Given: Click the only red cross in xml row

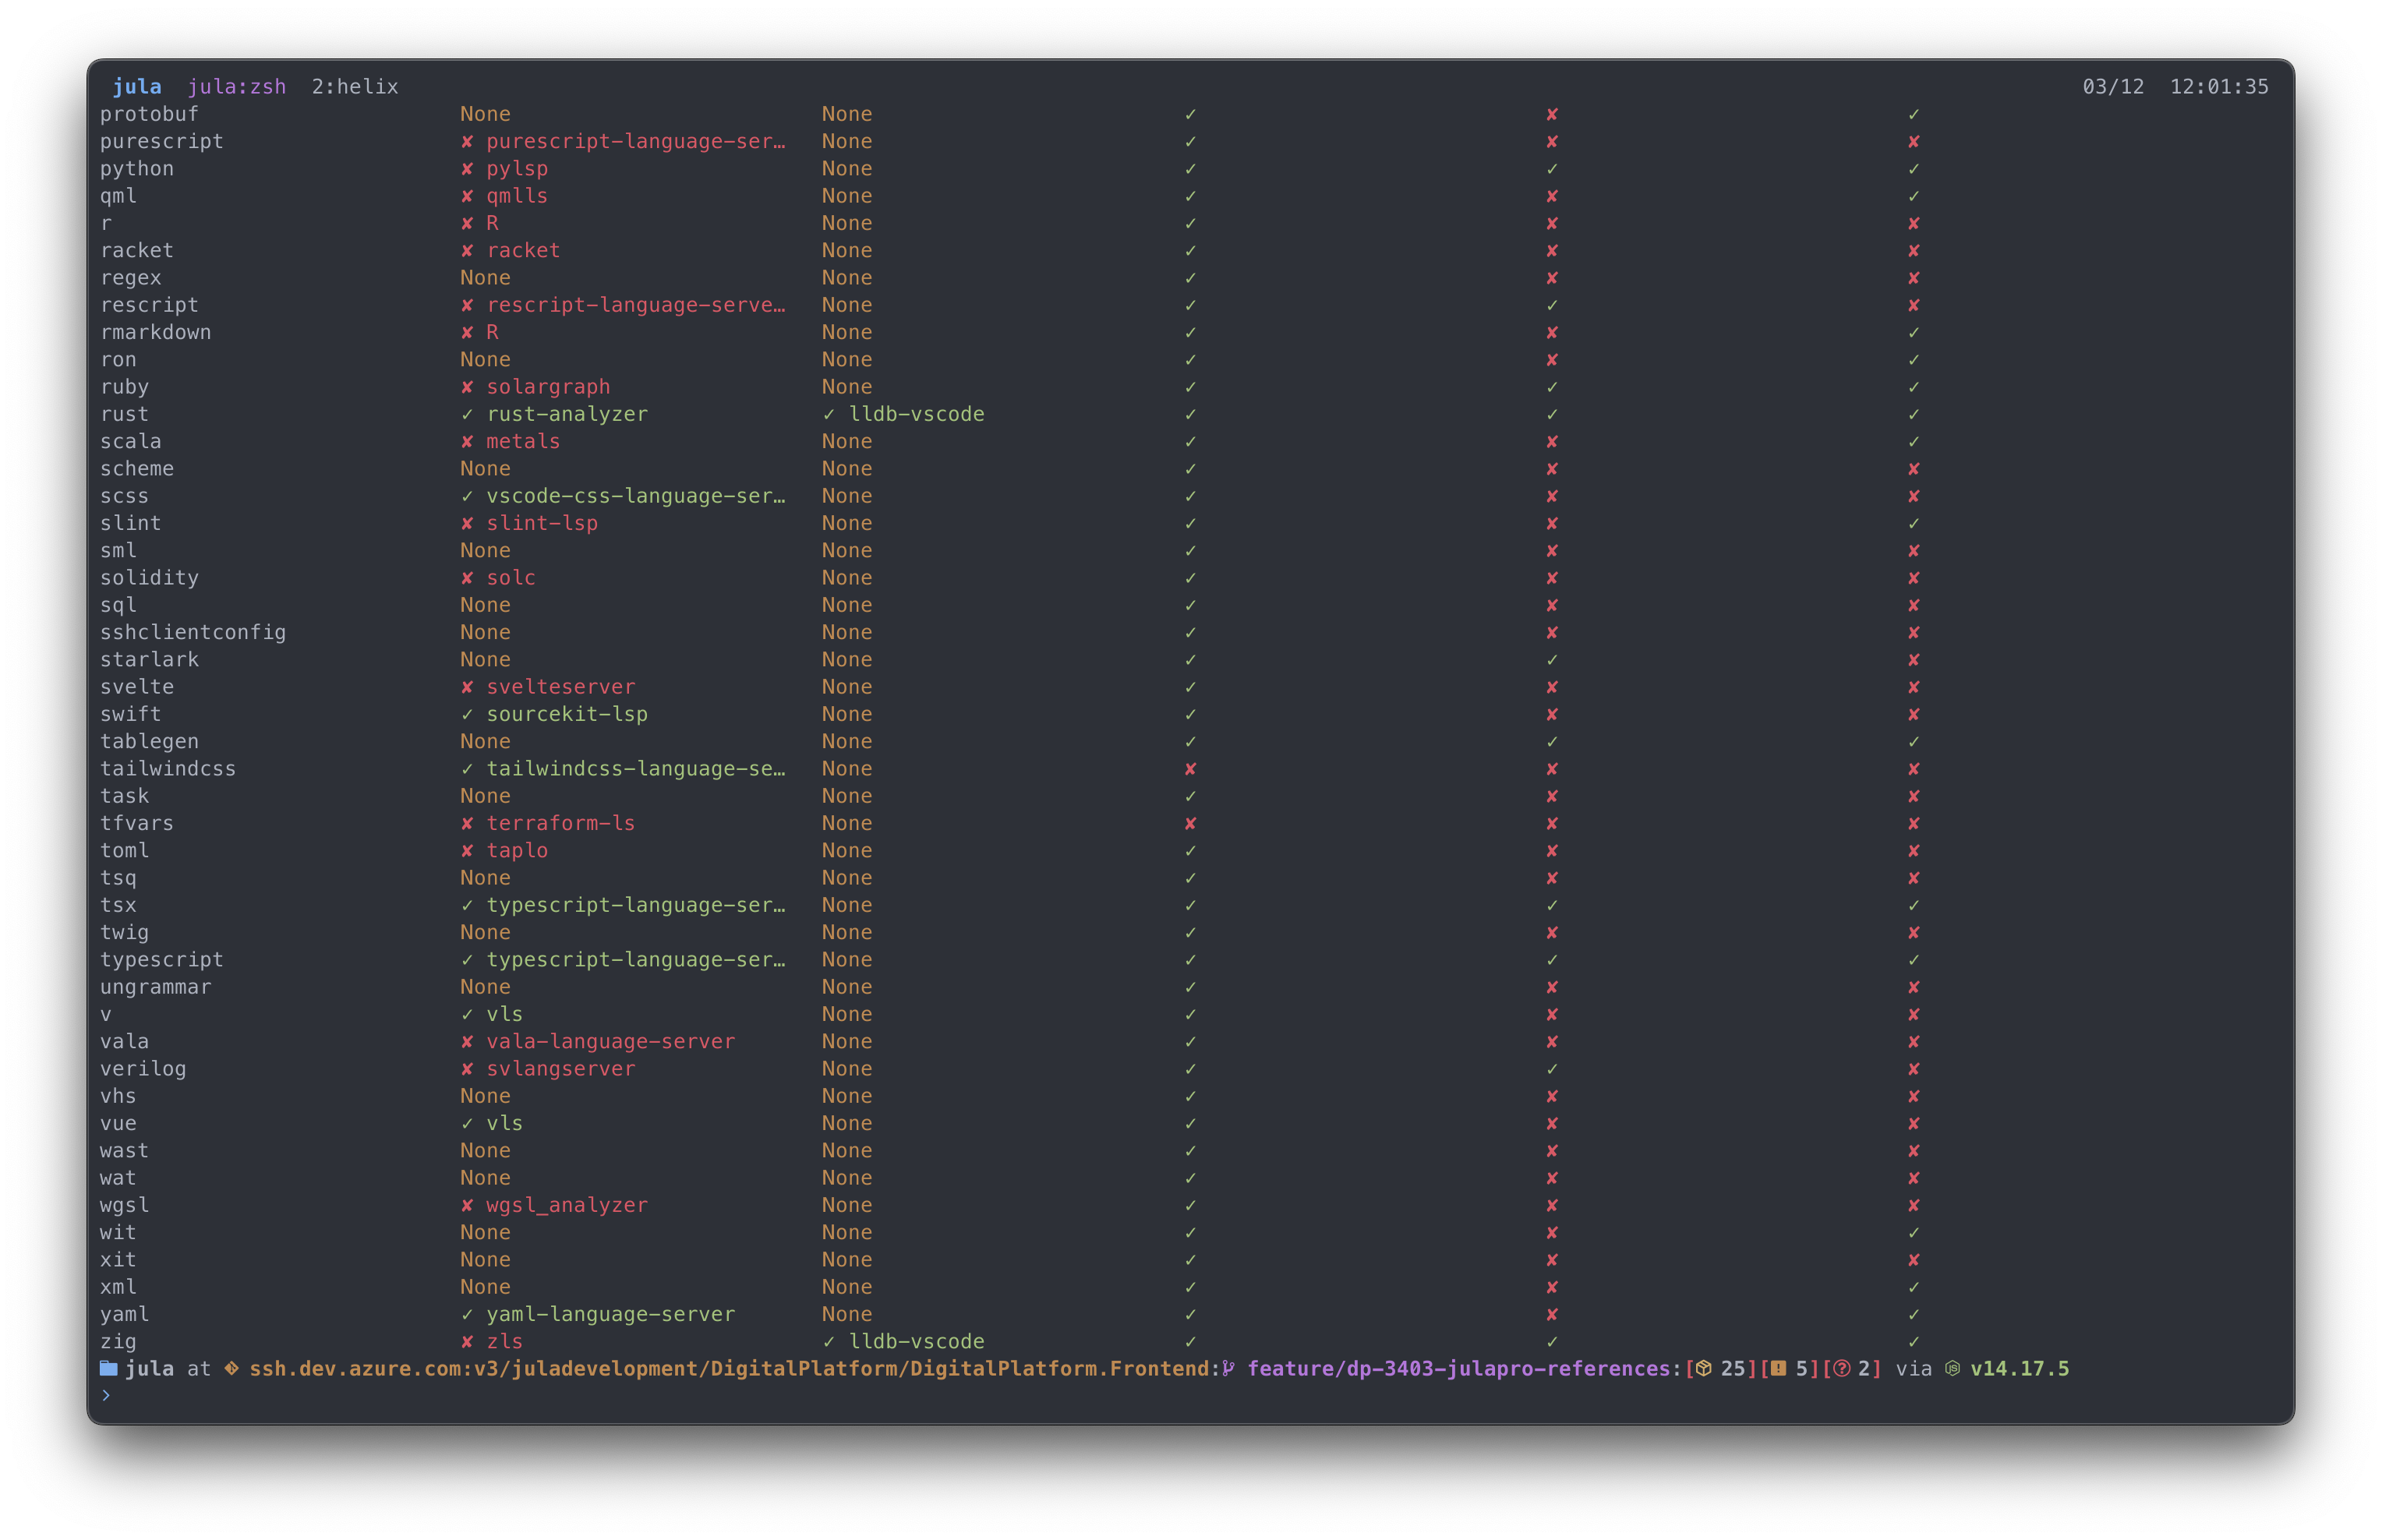Looking at the screenshot, I should coord(1552,1287).
